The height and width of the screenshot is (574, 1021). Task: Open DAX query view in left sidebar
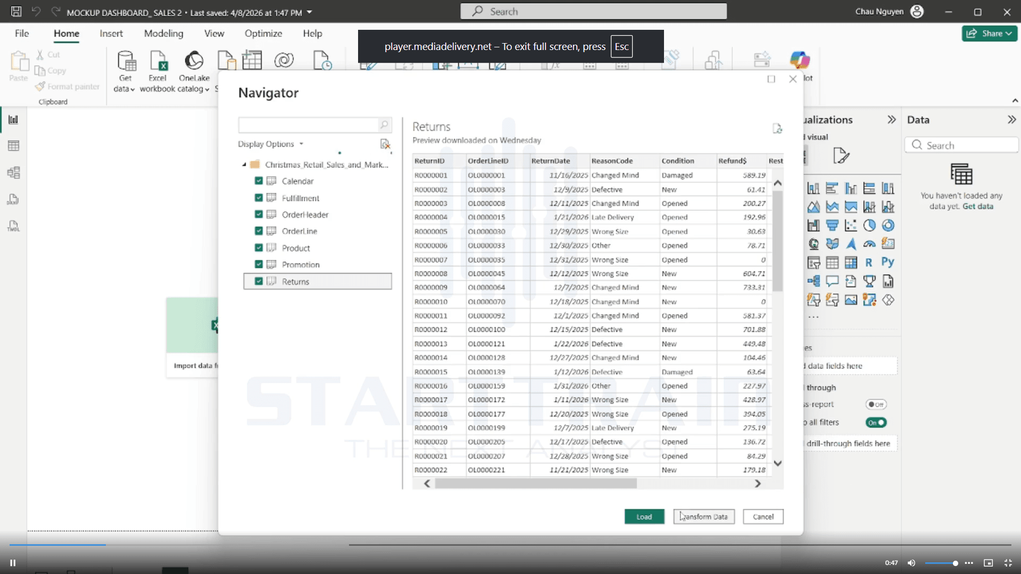[13, 199]
